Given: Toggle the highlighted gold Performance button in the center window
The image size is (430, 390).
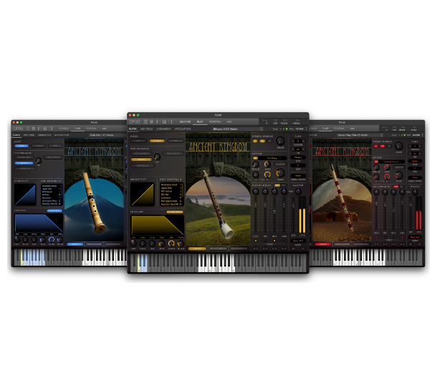Looking at the screenshot, I should click(141, 159).
